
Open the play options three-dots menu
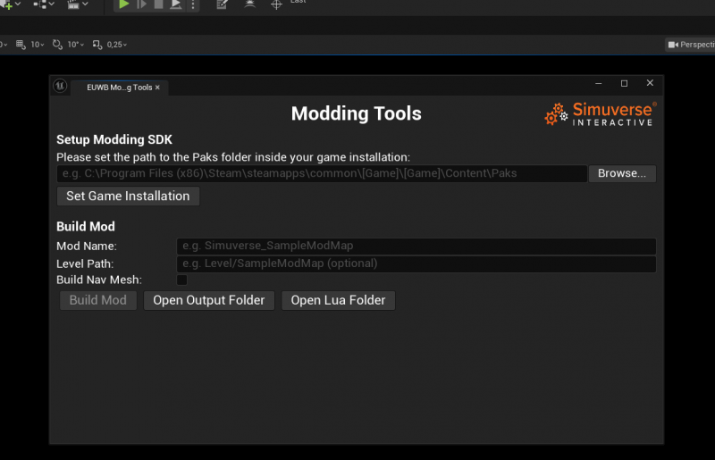pos(193,4)
